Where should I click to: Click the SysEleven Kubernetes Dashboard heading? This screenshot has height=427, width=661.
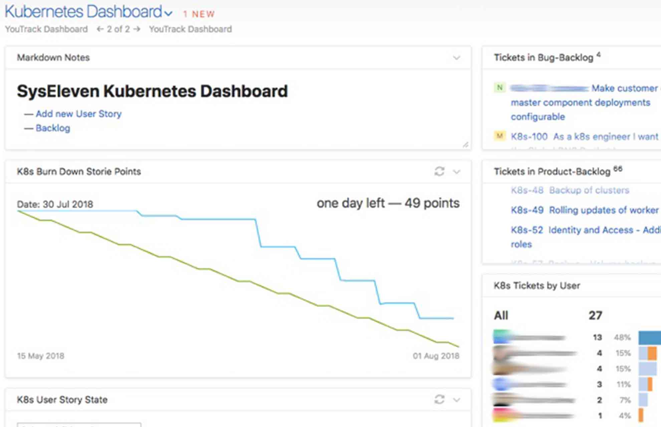pyautogui.click(x=152, y=91)
